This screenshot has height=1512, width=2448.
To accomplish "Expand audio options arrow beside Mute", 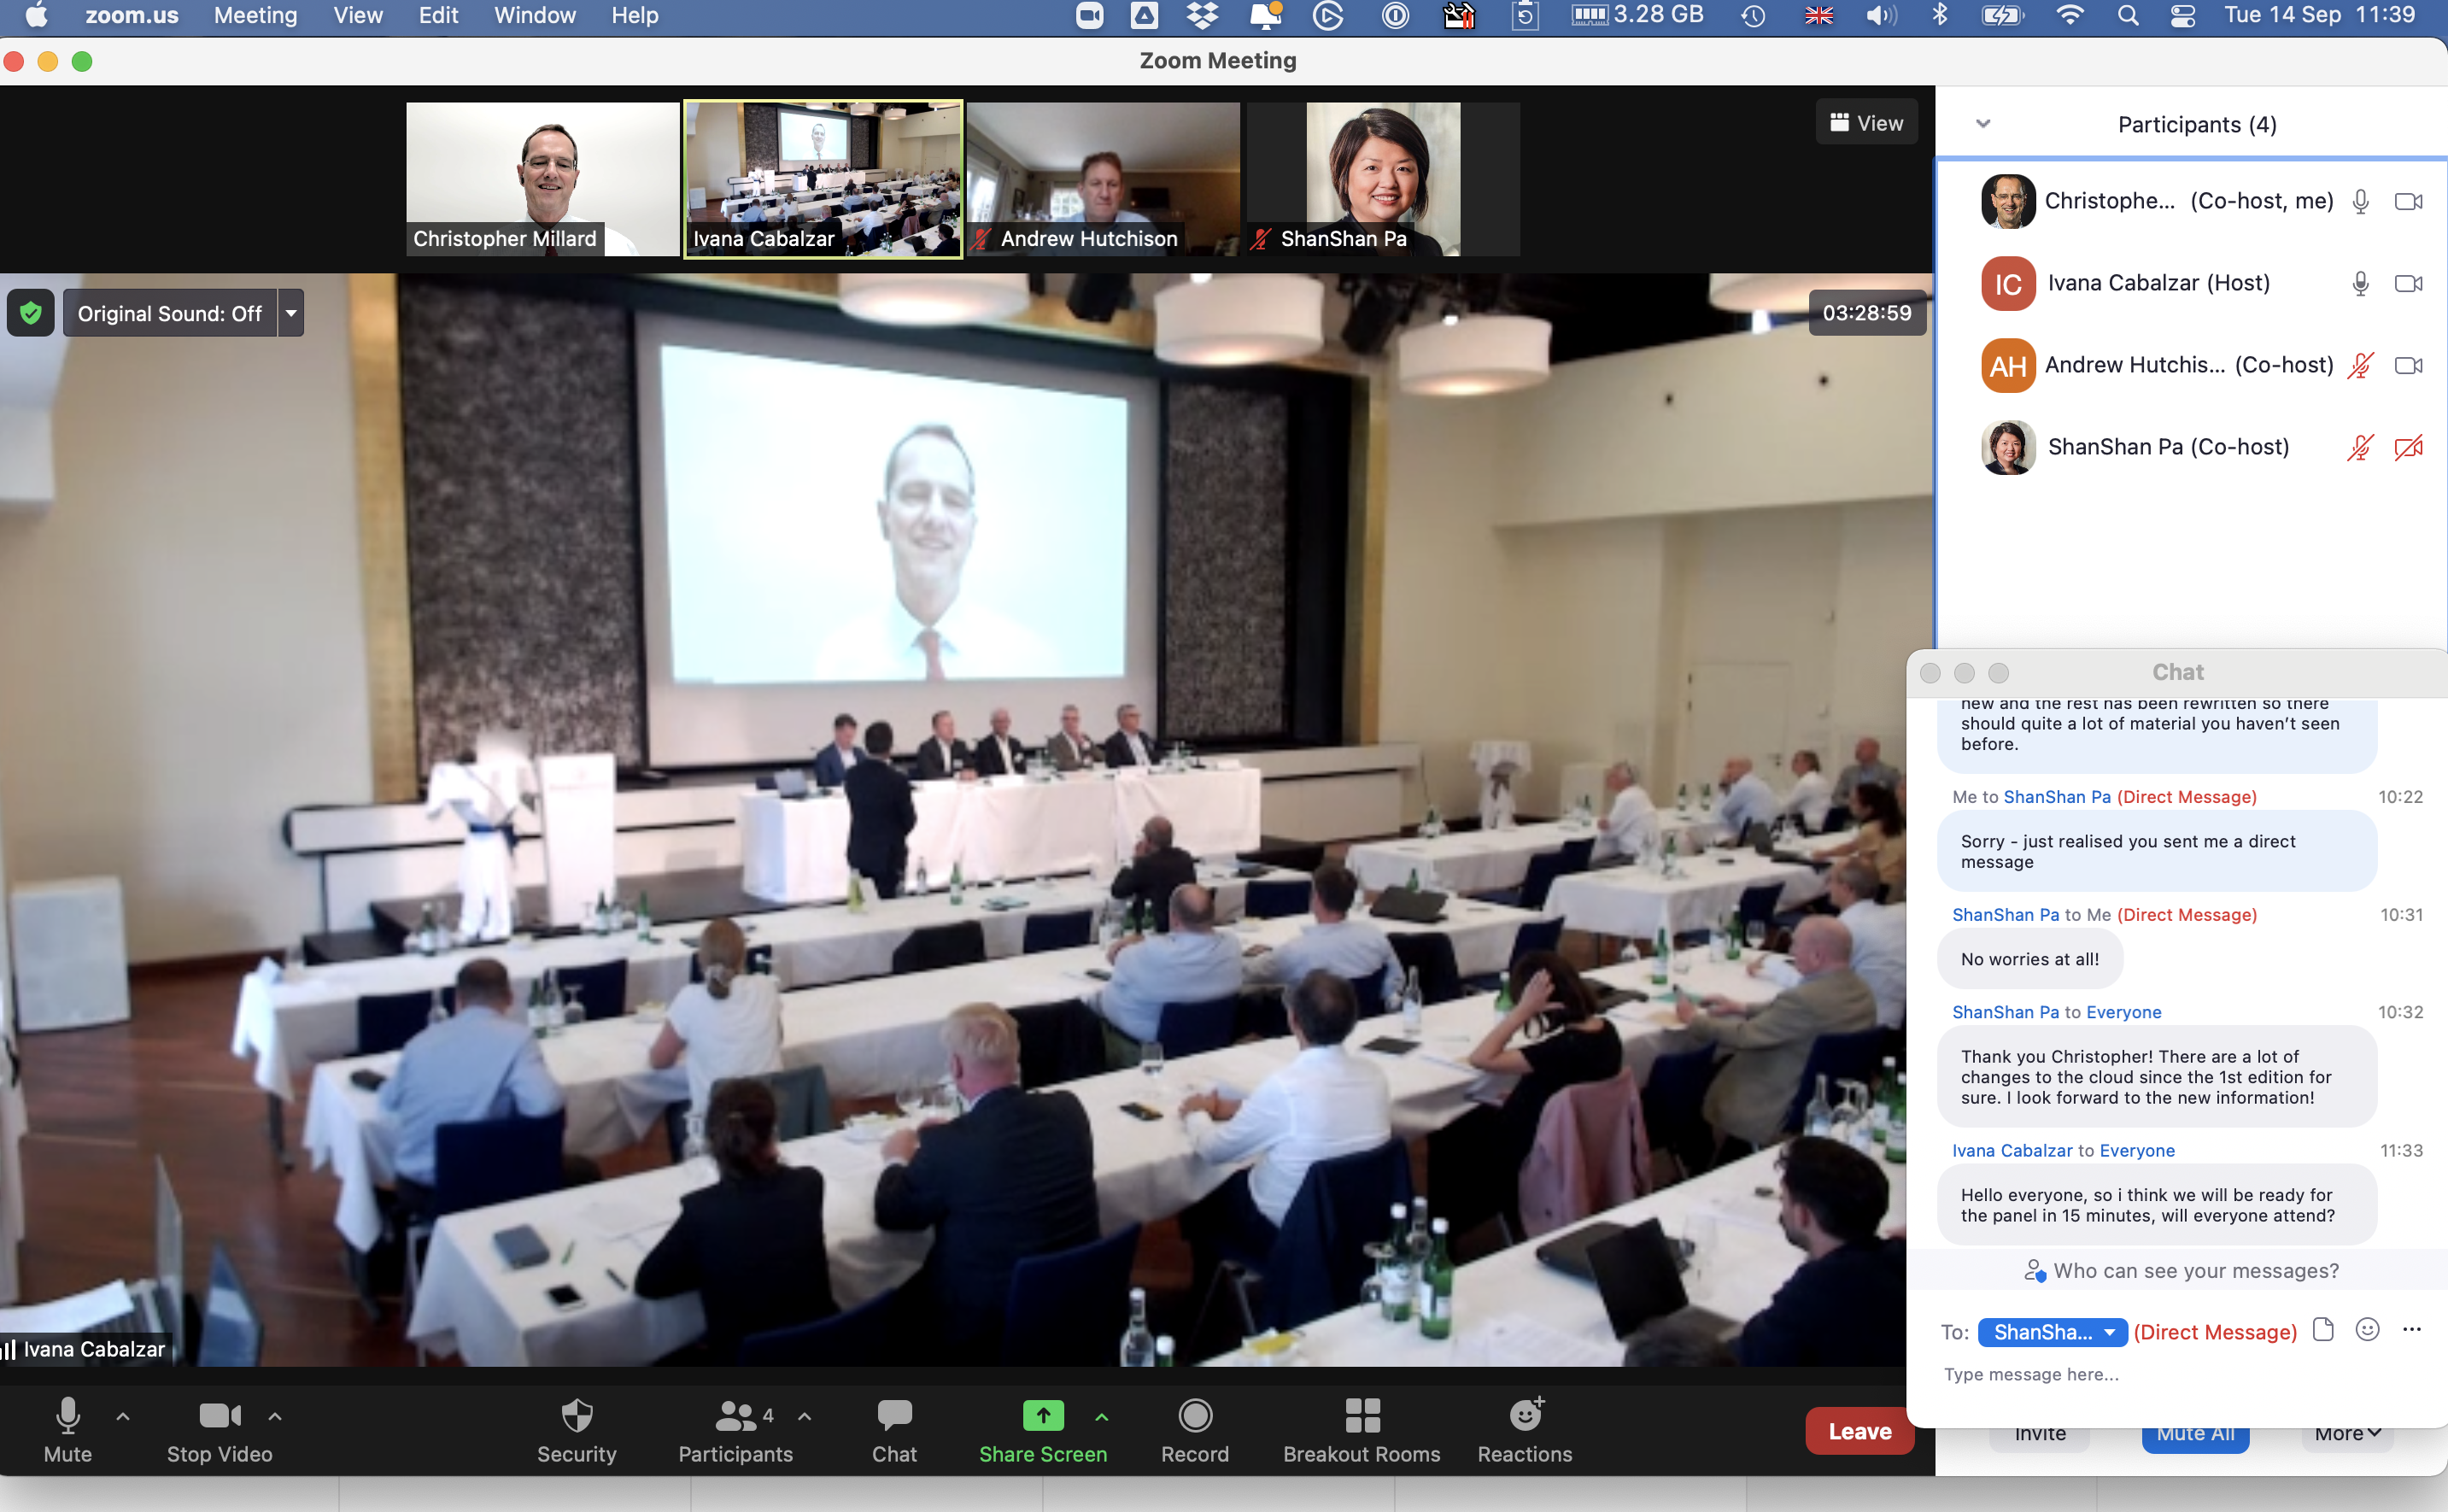I will pyautogui.click(x=123, y=1416).
